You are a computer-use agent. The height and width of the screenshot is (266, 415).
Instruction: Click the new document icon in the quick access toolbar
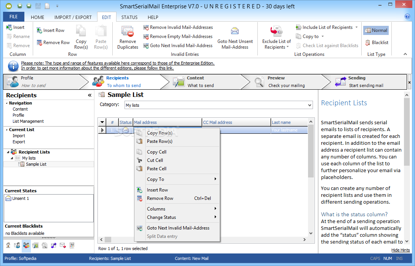click(x=47, y=6)
